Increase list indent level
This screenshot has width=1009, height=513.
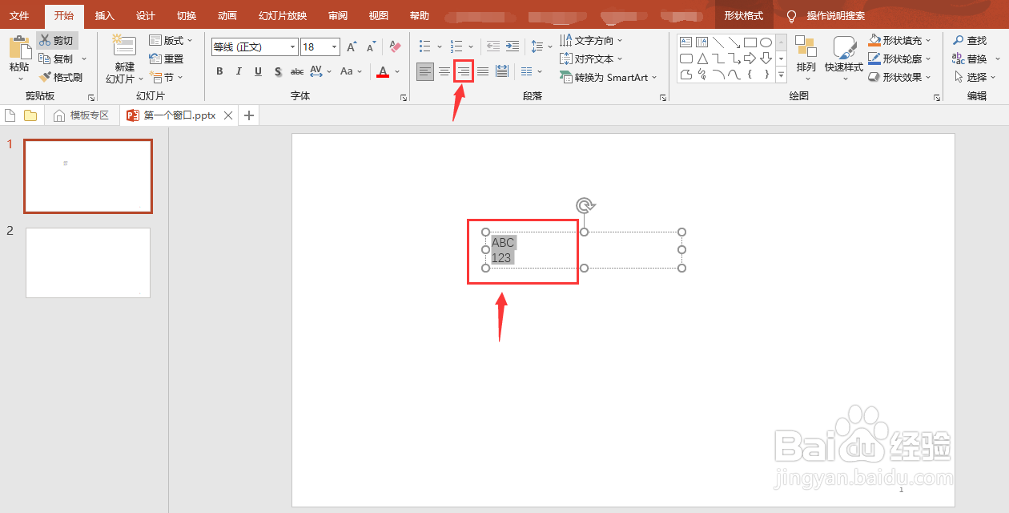(513, 46)
